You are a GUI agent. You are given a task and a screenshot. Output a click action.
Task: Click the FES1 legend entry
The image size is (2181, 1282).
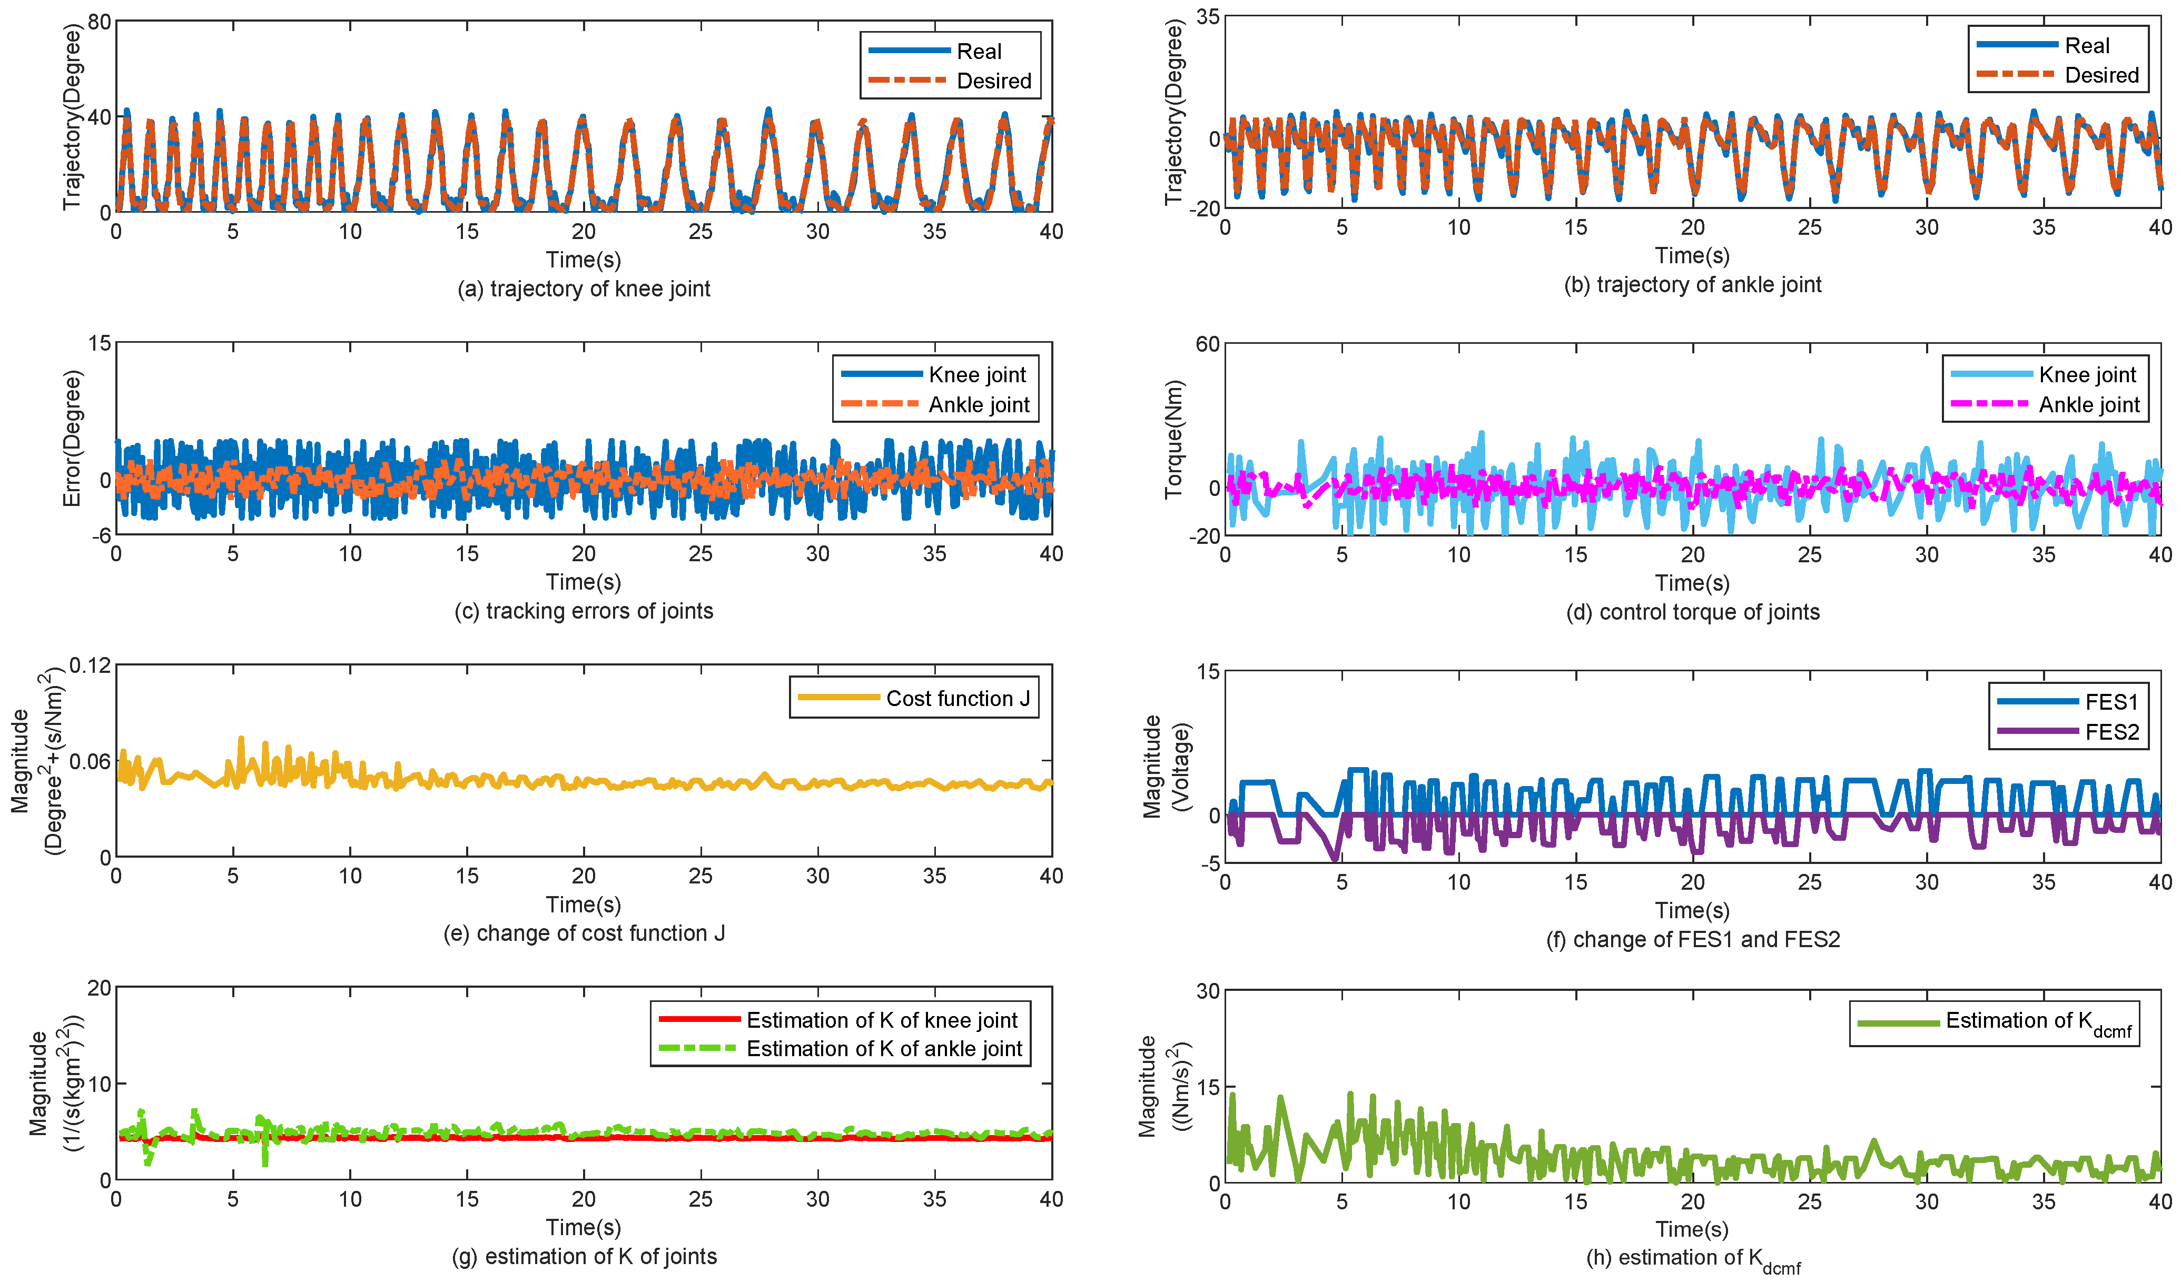pyautogui.click(x=2111, y=702)
